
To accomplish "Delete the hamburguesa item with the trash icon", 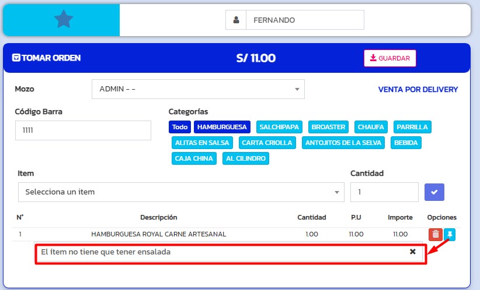I will tap(435, 234).
